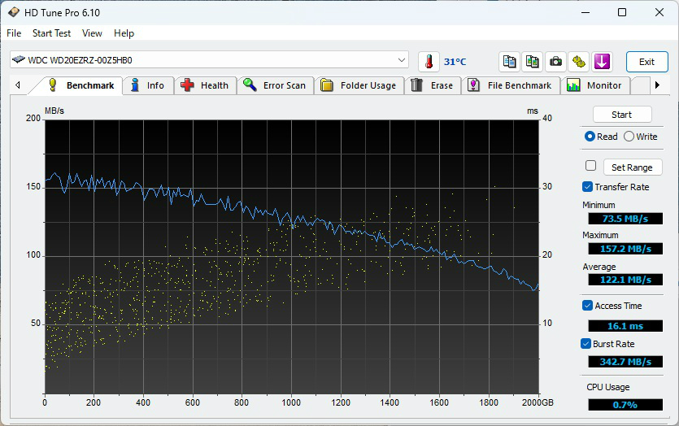Screen dimensions: 679x426
Task: Disable the Transfer Rate checkbox
Action: tap(588, 187)
